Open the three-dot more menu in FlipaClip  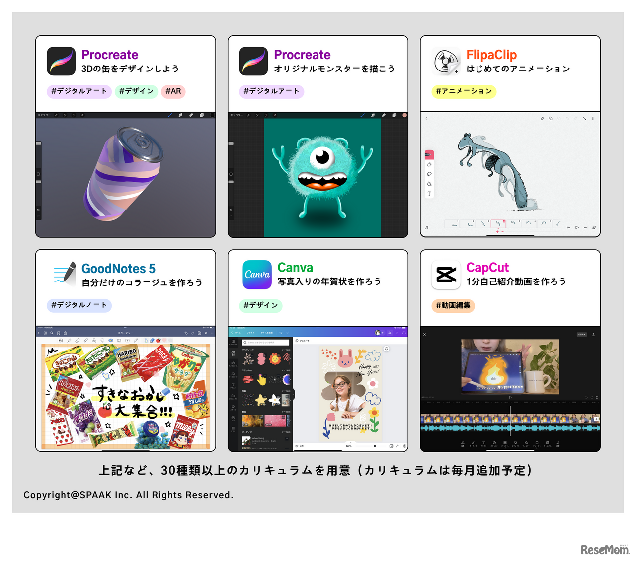(593, 118)
